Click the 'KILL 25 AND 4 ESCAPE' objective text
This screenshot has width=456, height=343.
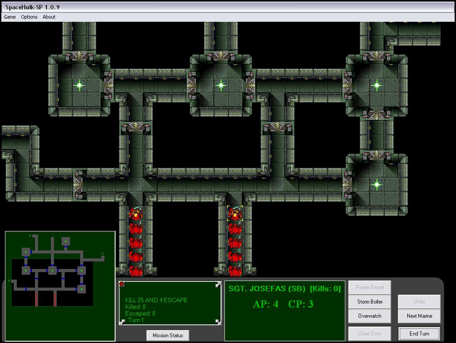coord(156,300)
